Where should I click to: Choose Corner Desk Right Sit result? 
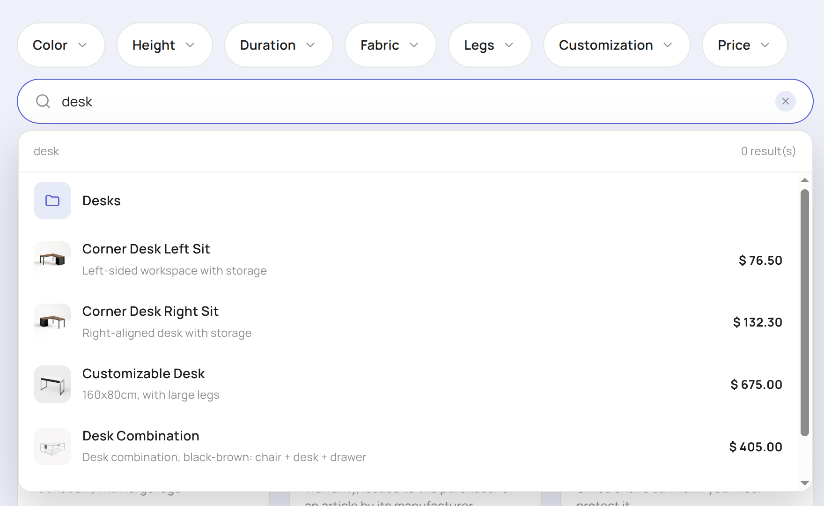pos(408,322)
